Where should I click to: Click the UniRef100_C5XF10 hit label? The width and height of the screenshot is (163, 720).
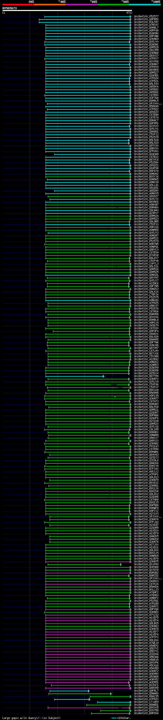pos(146,225)
